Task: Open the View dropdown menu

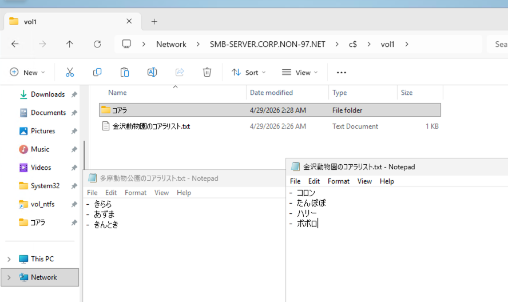Action: coord(300,72)
